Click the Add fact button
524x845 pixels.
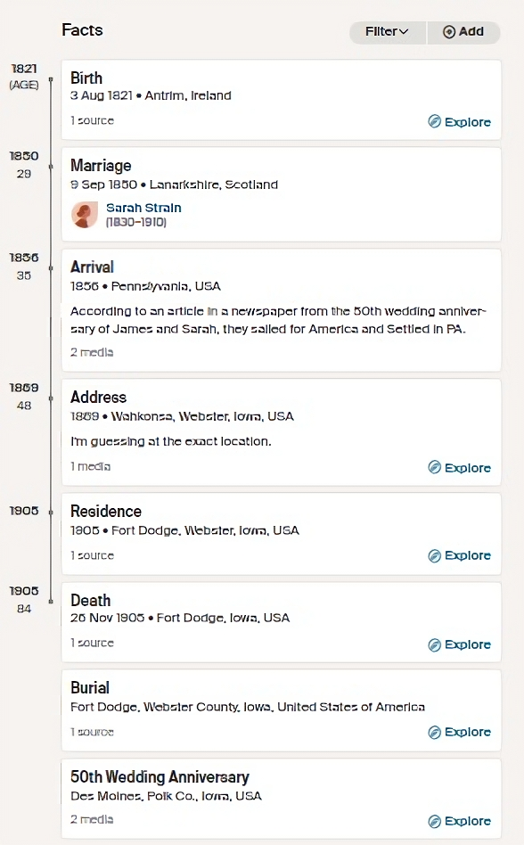point(463,32)
